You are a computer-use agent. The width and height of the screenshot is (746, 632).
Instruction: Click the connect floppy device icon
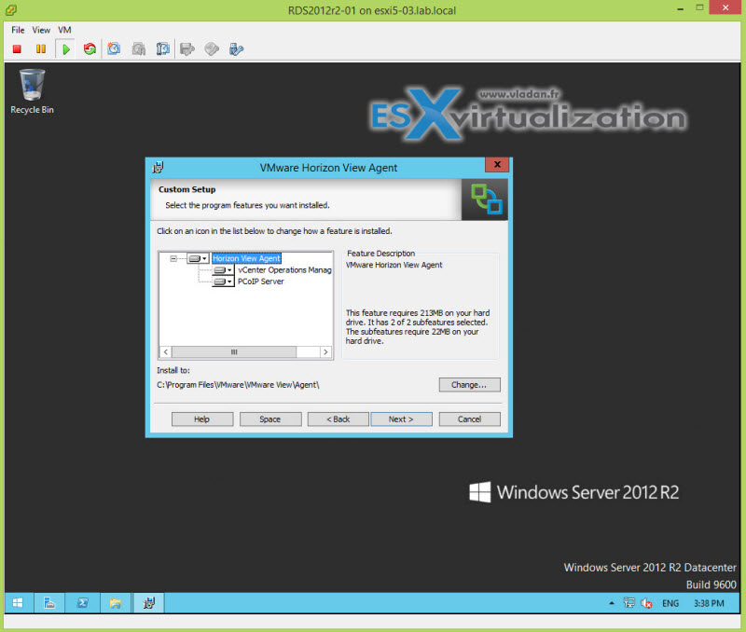coord(187,49)
